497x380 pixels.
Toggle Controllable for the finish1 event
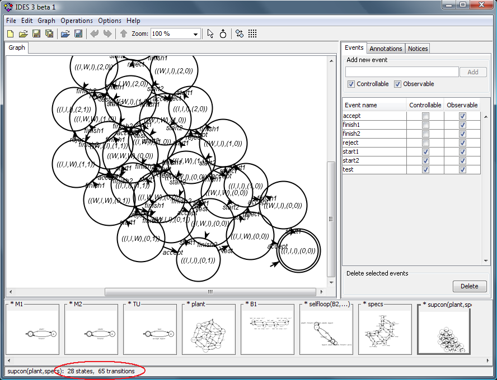[425, 125]
